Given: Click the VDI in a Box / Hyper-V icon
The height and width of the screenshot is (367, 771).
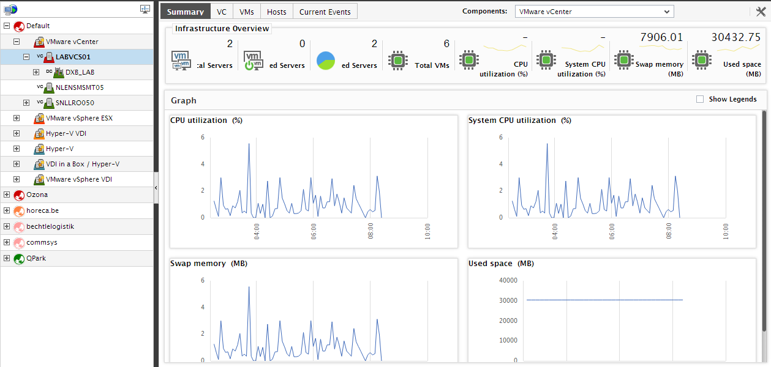Looking at the screenshot, I should (x=39, y=165).
